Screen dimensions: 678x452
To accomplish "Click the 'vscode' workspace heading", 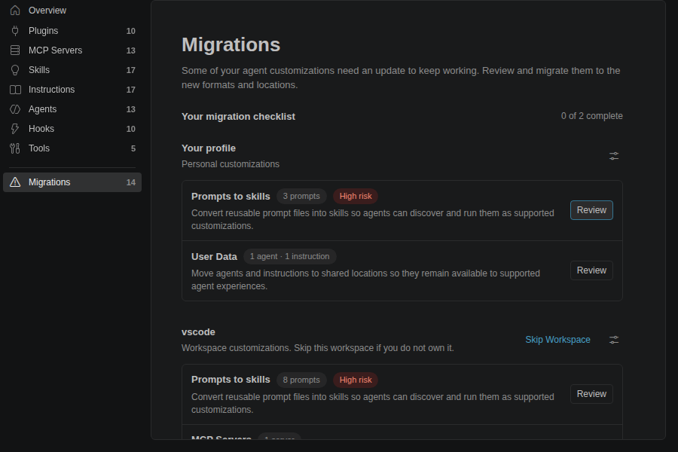I will point(198,331).
